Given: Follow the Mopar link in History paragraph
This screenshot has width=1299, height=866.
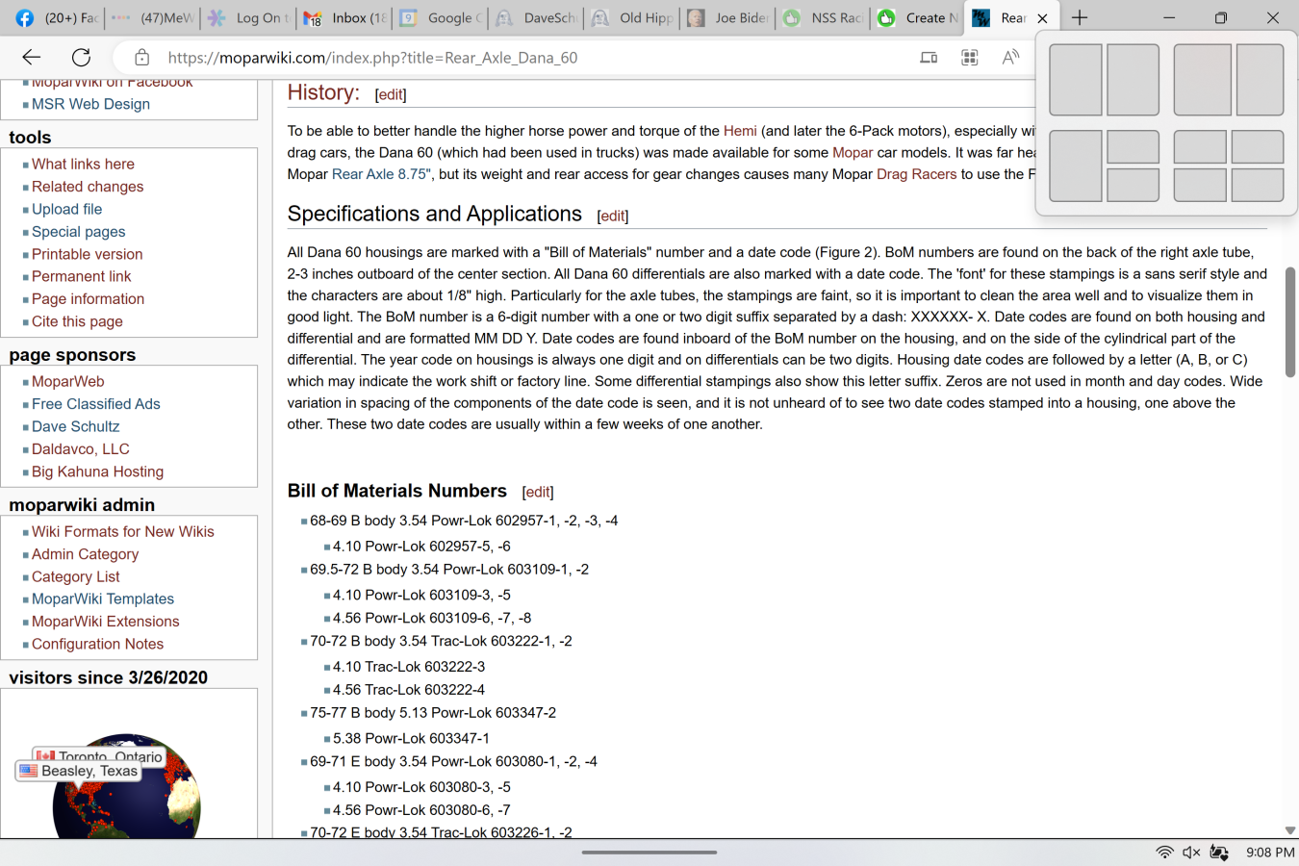Looking at the screenshot, I should [x=853, y=152].
